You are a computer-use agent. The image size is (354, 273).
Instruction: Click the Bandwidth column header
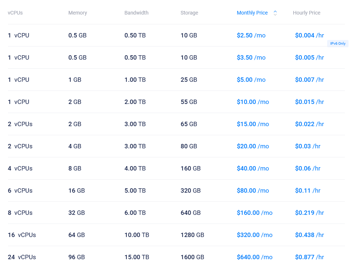point(137,13)
